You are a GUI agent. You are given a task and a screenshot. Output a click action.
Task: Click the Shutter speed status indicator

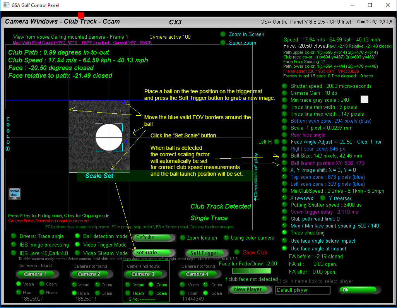point(284,86)
